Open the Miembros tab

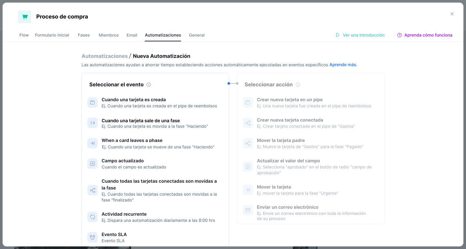tap(108, 35)
